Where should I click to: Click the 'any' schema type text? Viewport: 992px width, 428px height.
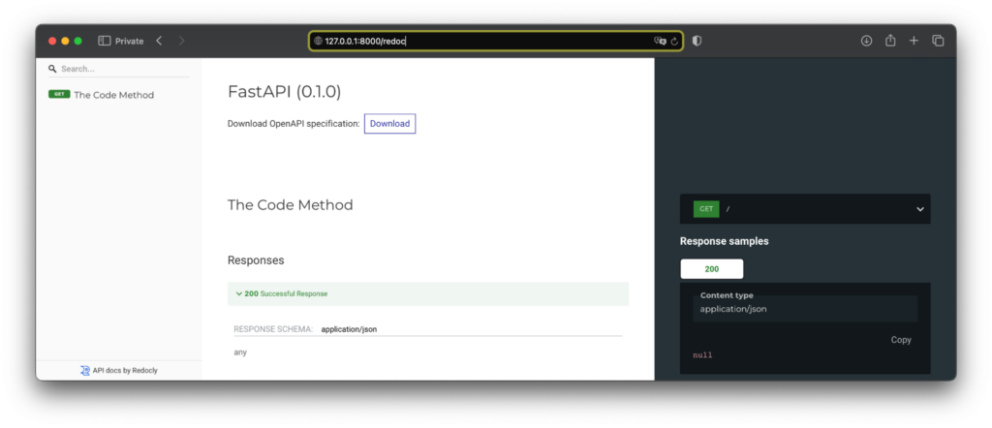point(240,352)
